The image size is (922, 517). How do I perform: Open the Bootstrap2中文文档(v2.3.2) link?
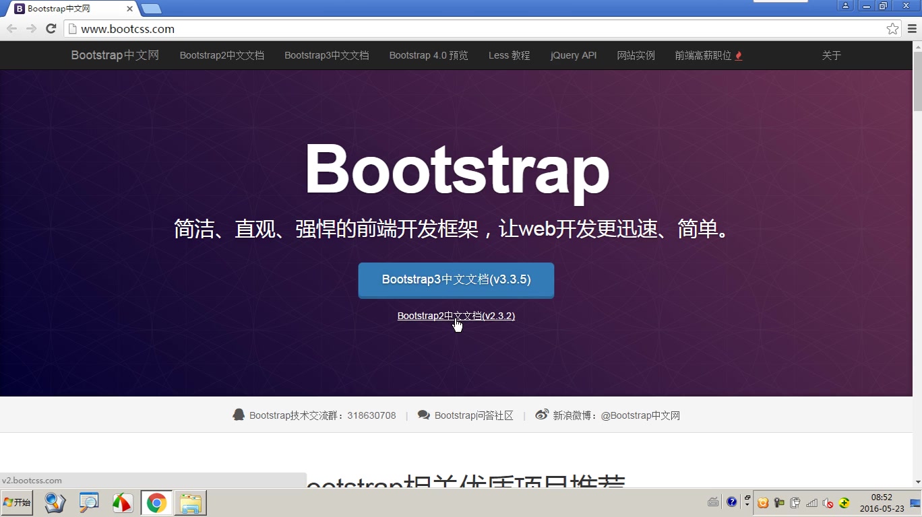pos(456,315)
